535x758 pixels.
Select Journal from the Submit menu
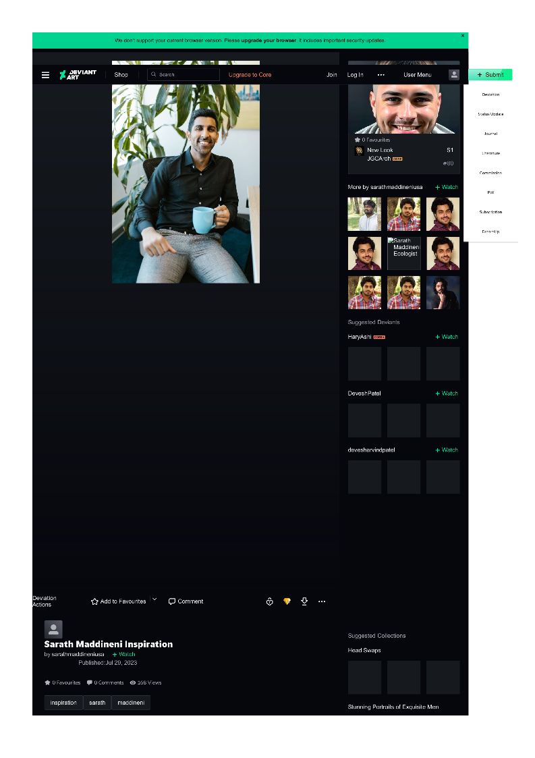point(490,134)
